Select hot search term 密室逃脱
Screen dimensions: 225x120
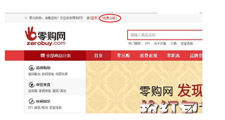[x=187, y=44]
